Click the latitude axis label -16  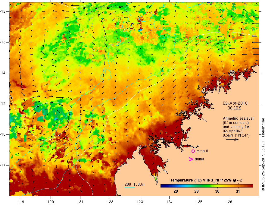3,134
